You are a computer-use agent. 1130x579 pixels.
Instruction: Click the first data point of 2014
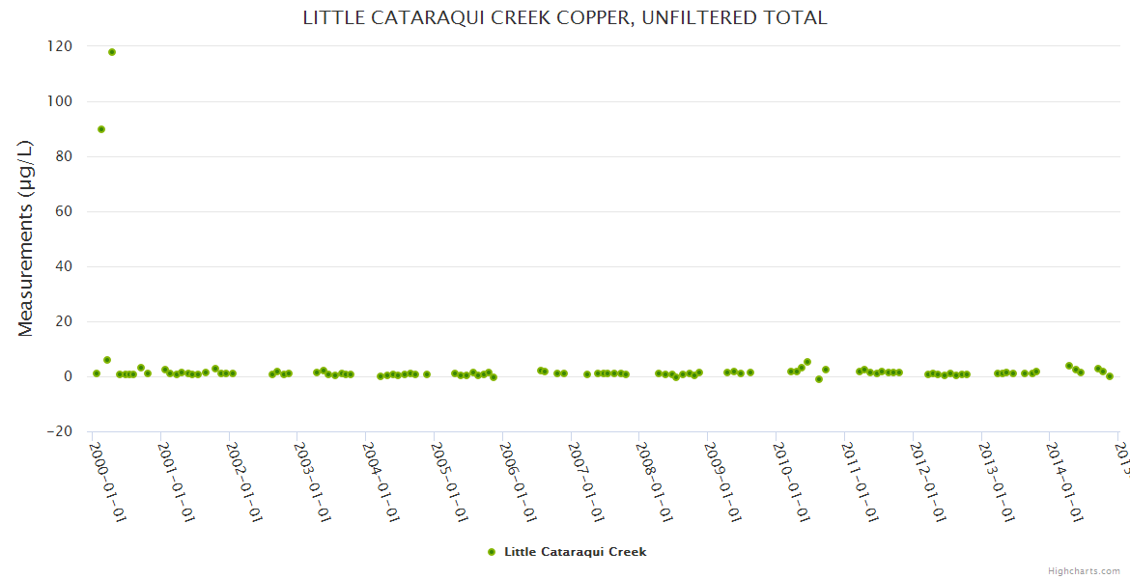(x=1069, y=366)
